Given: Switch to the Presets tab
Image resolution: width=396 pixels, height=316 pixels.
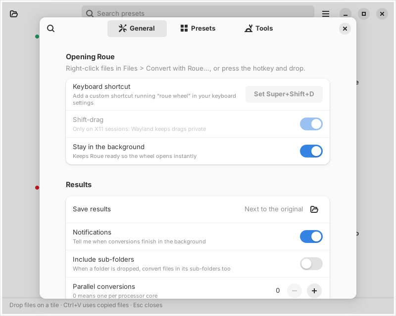Looking at the screenshot, I should pyautogui.click(x=198, y=29).
